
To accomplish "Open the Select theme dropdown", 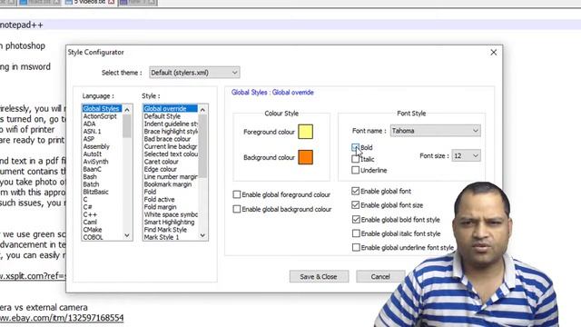I will [194, 73].
